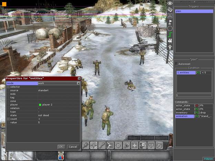Select the animation command row
The height and width of the screenshot is (161, 215).
[x=194, y=116]
